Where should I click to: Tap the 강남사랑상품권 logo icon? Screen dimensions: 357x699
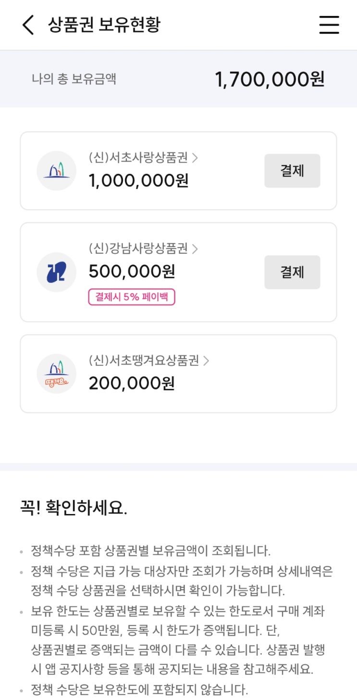coord(57,272)
